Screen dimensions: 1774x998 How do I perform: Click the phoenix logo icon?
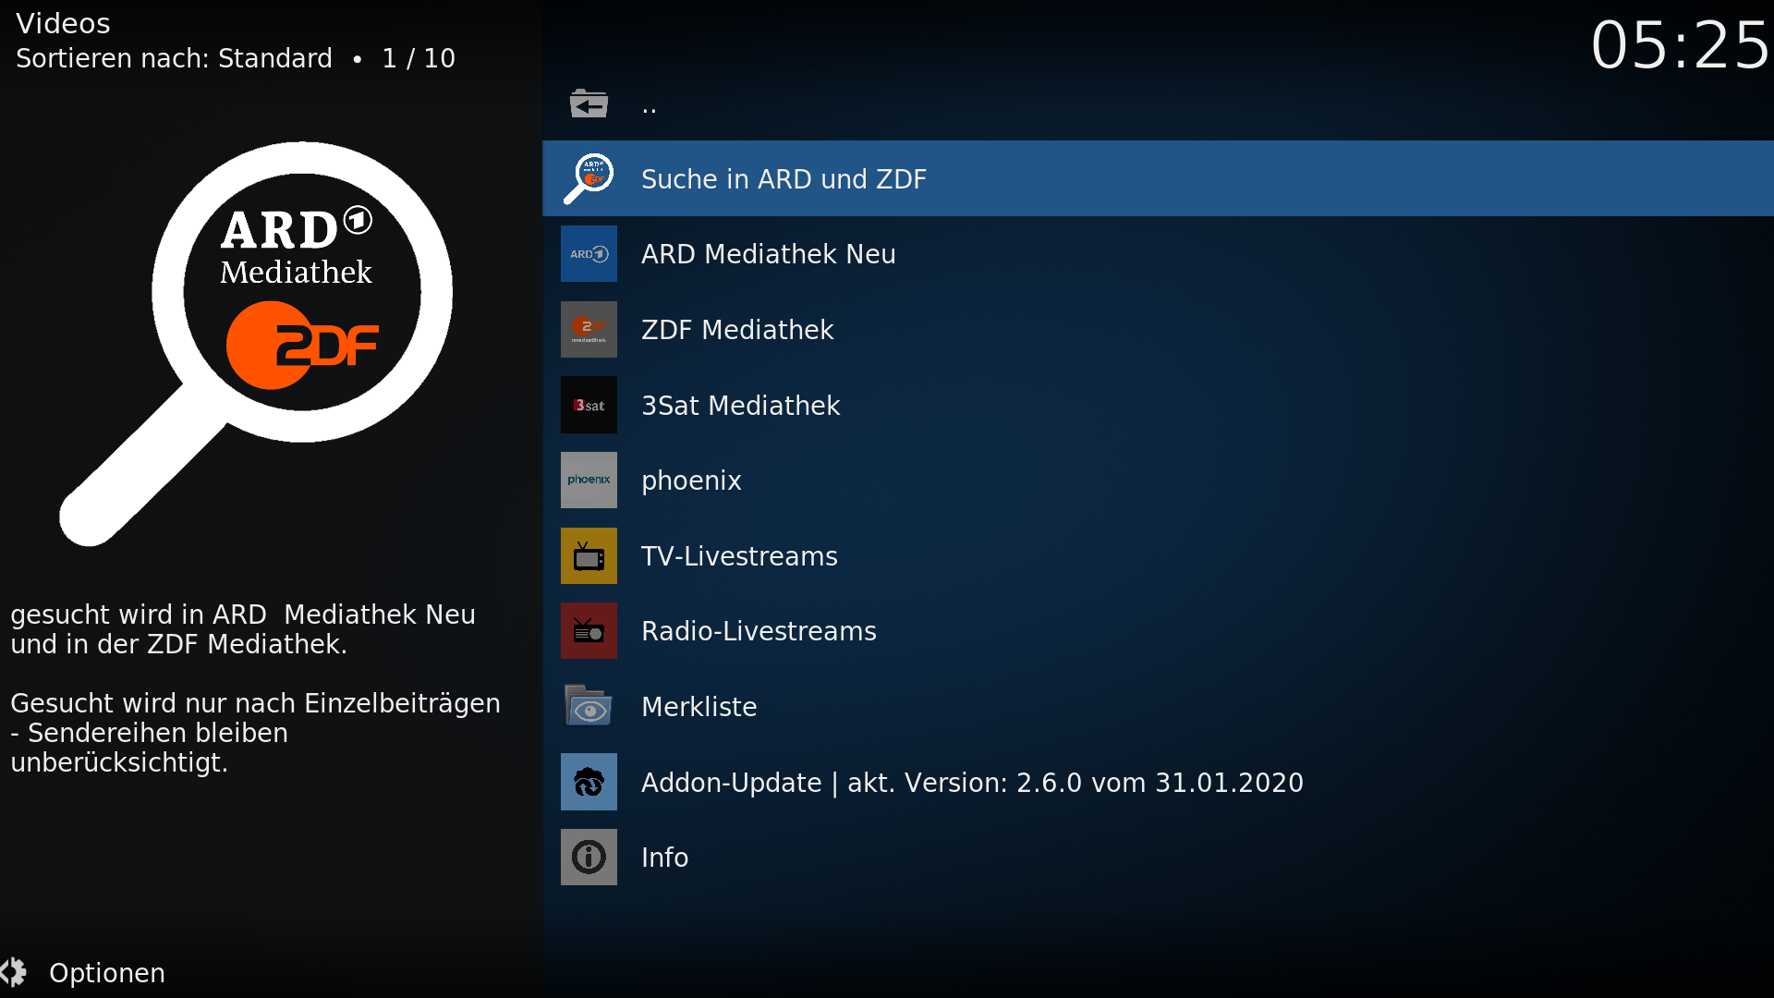point(589,480)
